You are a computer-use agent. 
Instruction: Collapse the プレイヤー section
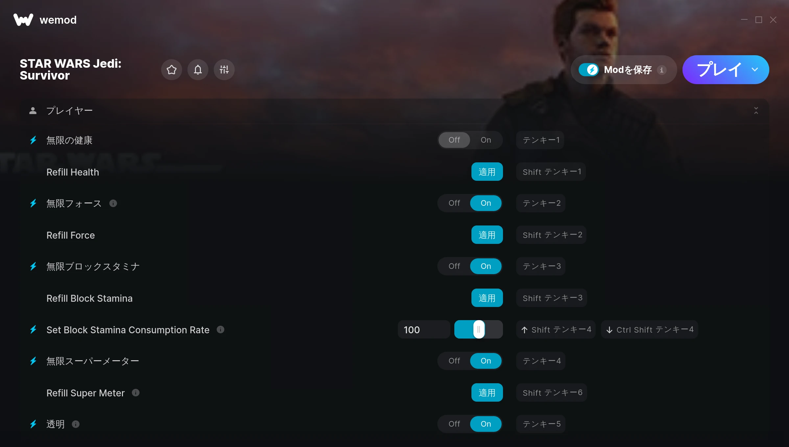pyautogui.click(x=756, y=110)
